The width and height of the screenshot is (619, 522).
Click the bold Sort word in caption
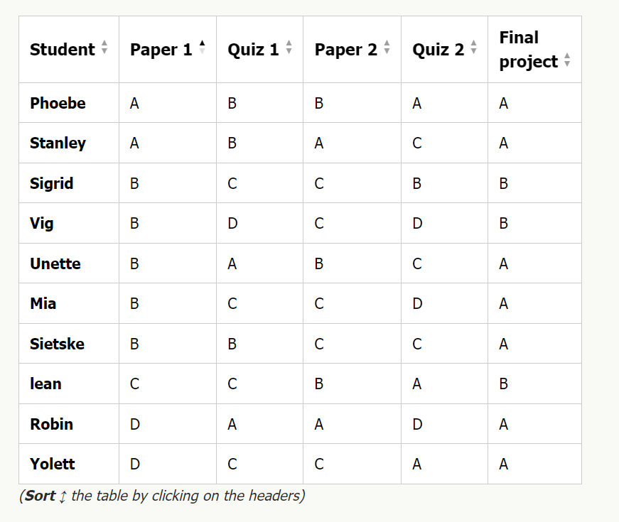tap(40, 496)
